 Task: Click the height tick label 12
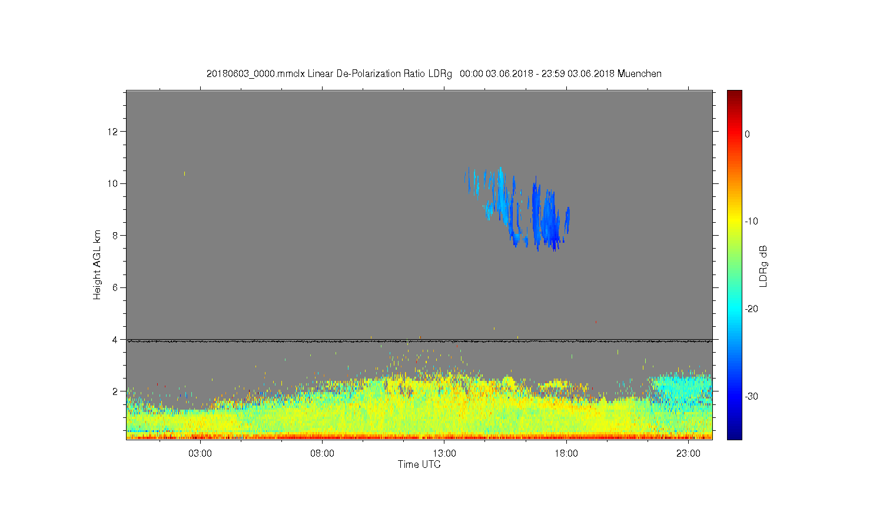pos(113,131)
